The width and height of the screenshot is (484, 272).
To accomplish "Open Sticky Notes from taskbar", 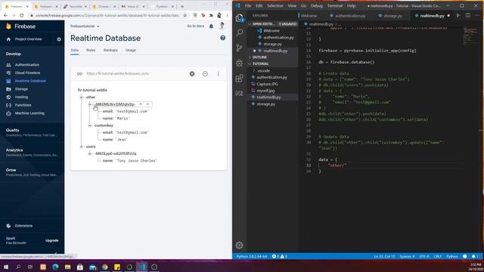I will [x=117, y=267].
